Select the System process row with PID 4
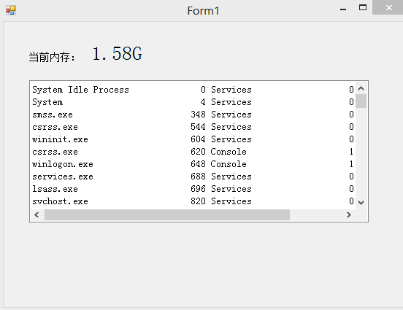This screenshot has width=403, height=310. tap(193, 102)
